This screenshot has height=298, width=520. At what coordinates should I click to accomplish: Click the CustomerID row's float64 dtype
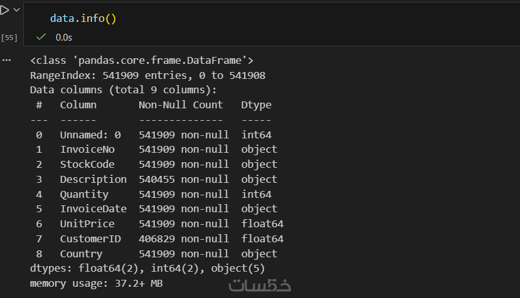click(262, 239)
